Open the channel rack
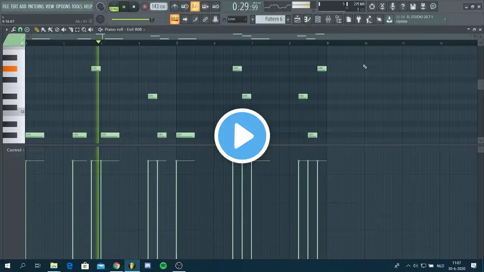This screenshot has width=484, height=272. 318,20
